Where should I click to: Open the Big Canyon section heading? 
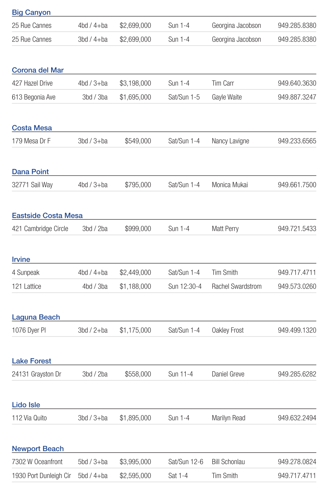31,13
